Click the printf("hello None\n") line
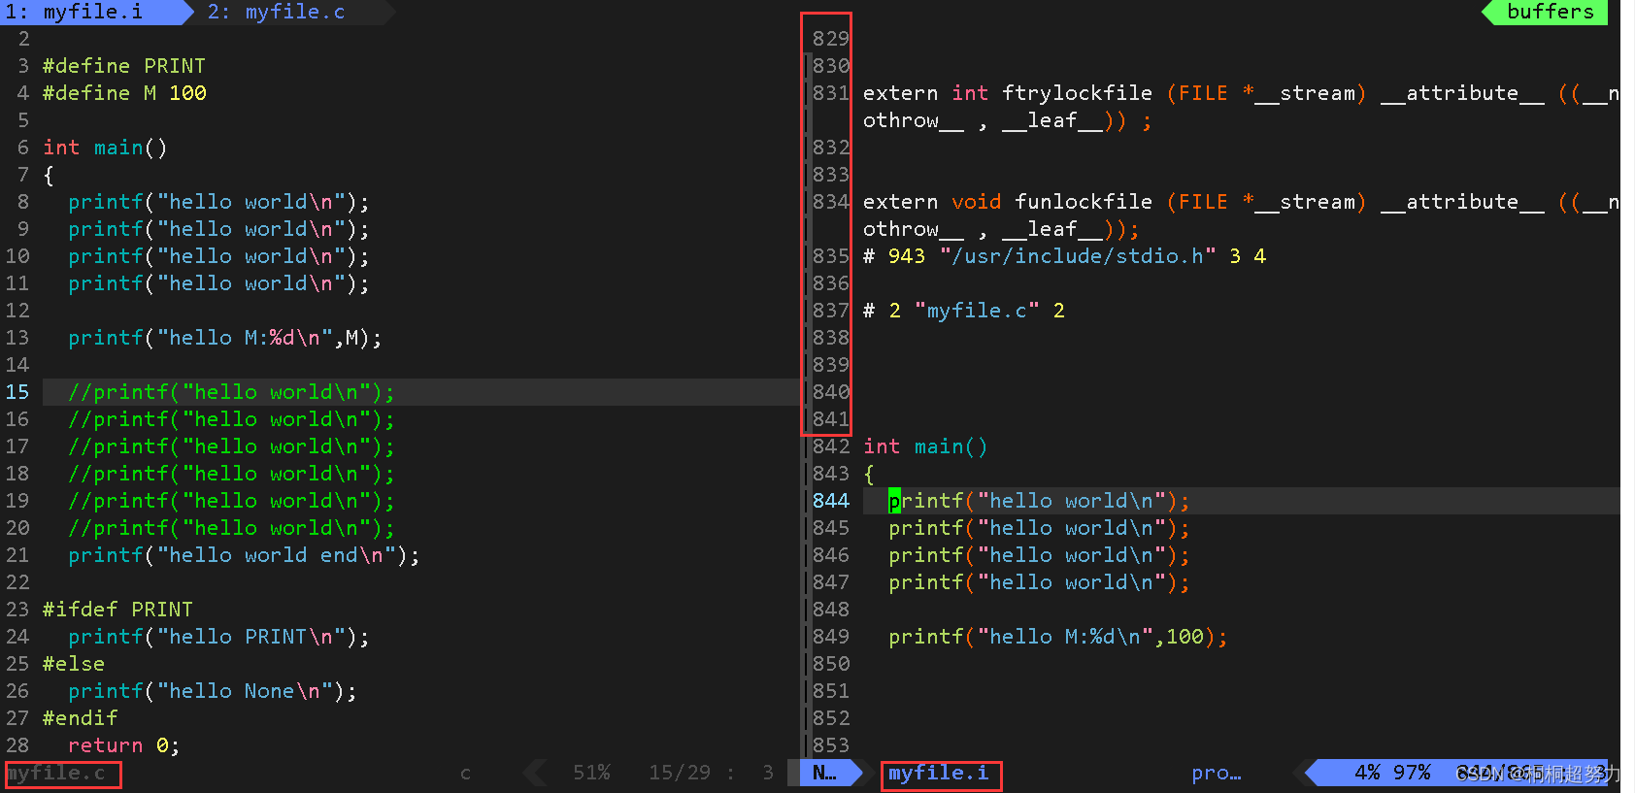1635x793 pixels. [213, 691]
